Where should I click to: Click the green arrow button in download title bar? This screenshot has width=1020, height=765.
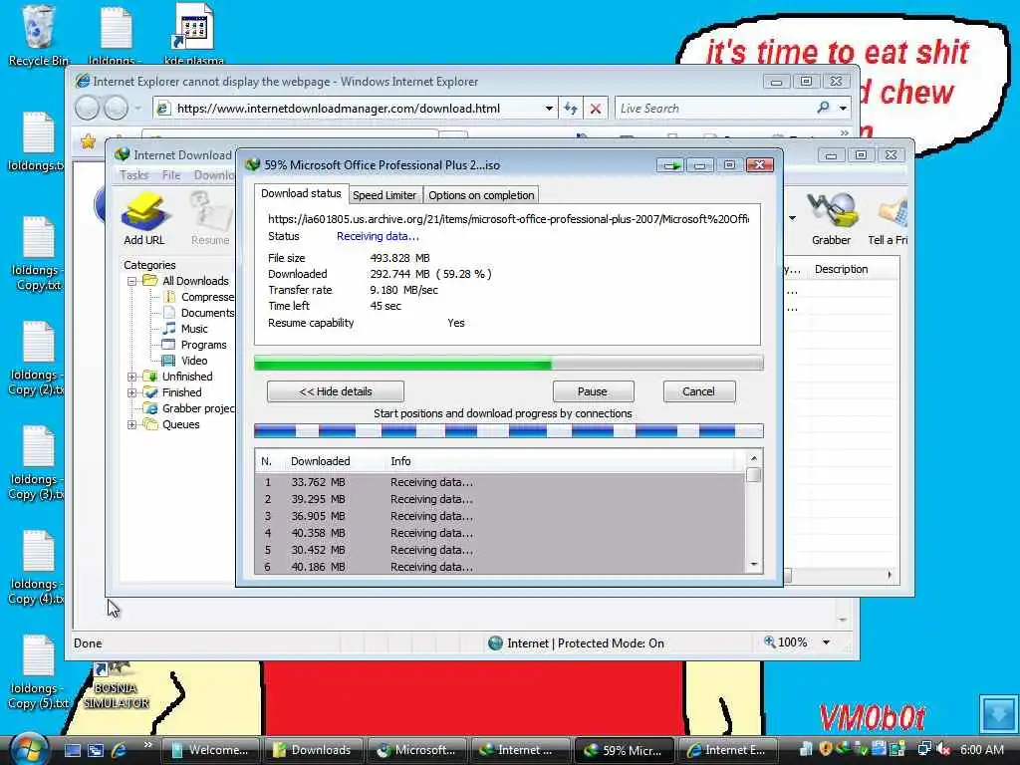click(x=670, y=165)
